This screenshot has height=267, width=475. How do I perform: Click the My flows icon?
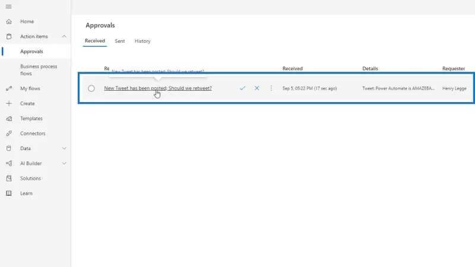click(9, 88)
